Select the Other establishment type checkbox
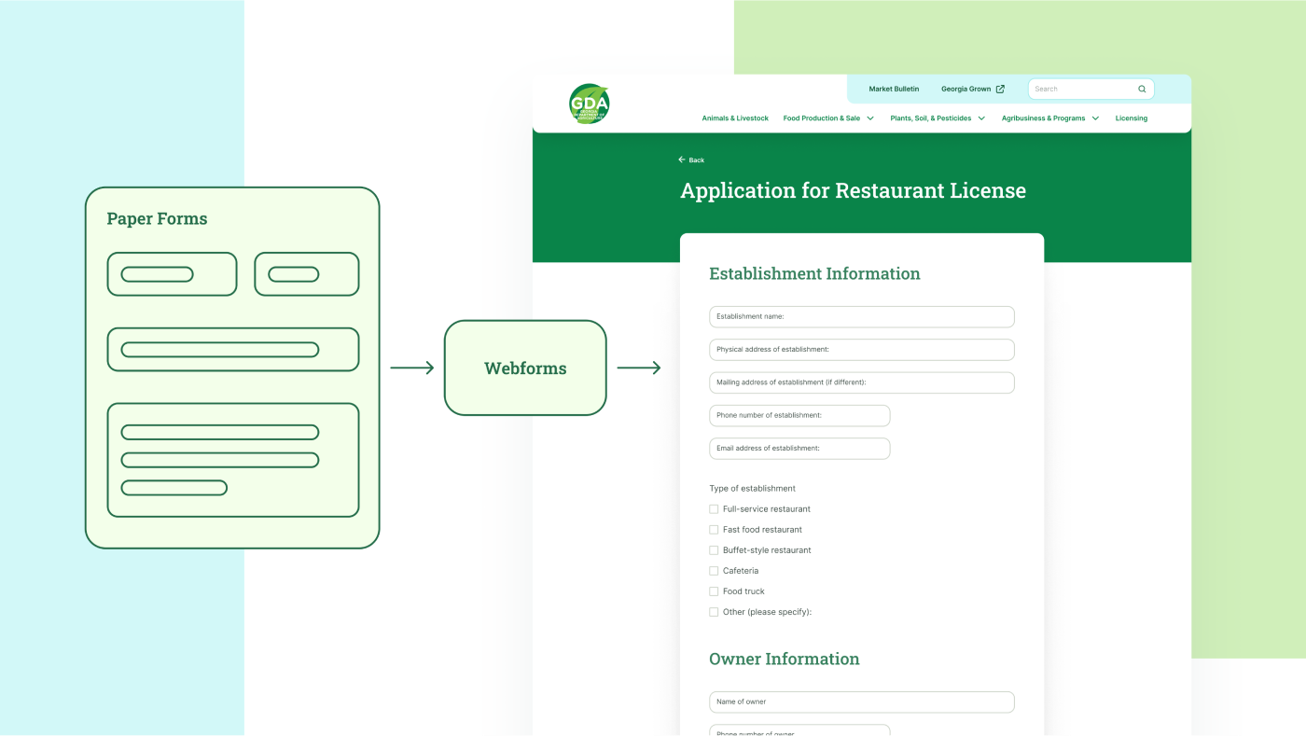This screenshot has height=736, width=1306. point(713,610)
